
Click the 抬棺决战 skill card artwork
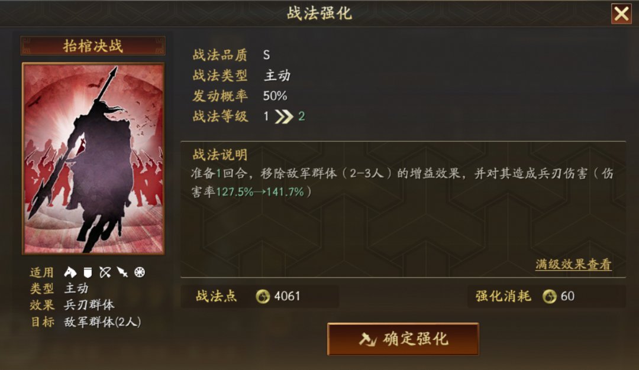pyautogui.click(x=93, y=159)
